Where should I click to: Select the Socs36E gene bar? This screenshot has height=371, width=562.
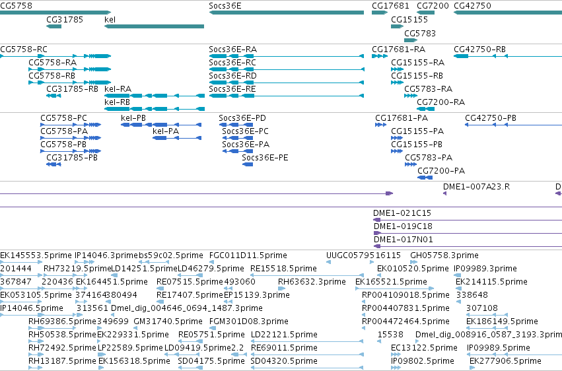click(x=287, y=13)
